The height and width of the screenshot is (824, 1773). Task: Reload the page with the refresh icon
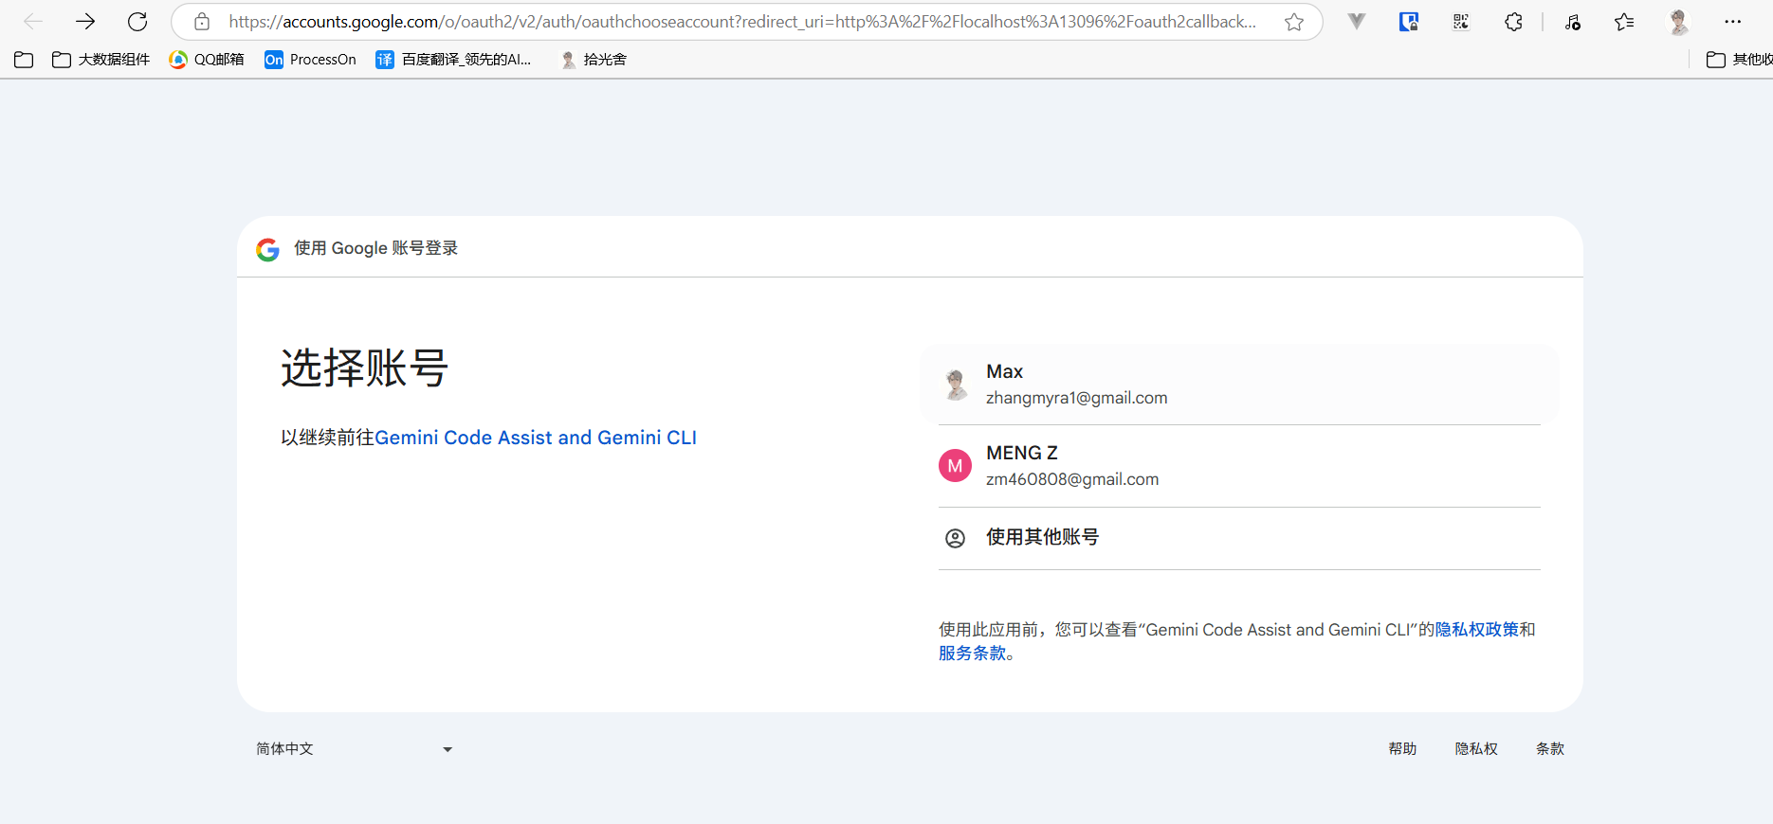tap(137, 22)
